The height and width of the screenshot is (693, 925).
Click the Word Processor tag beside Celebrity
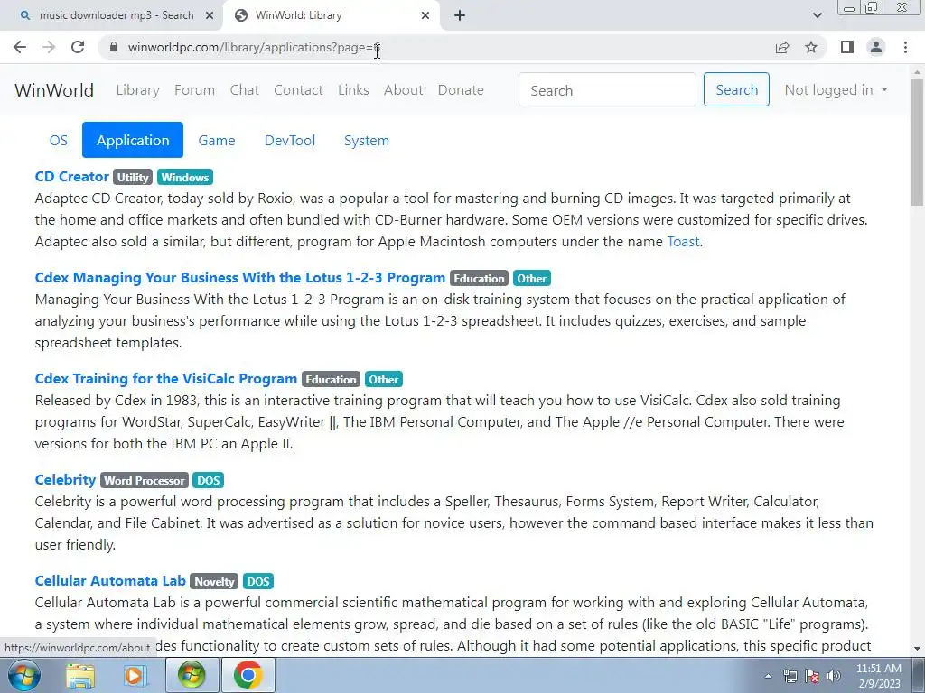pos(145,481)
